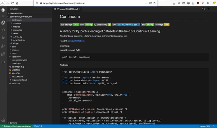Image resolution: width=217 pixels, height=128 pixels.
Task: Open README.md in the explorer
Action: [x=29, y=76]
